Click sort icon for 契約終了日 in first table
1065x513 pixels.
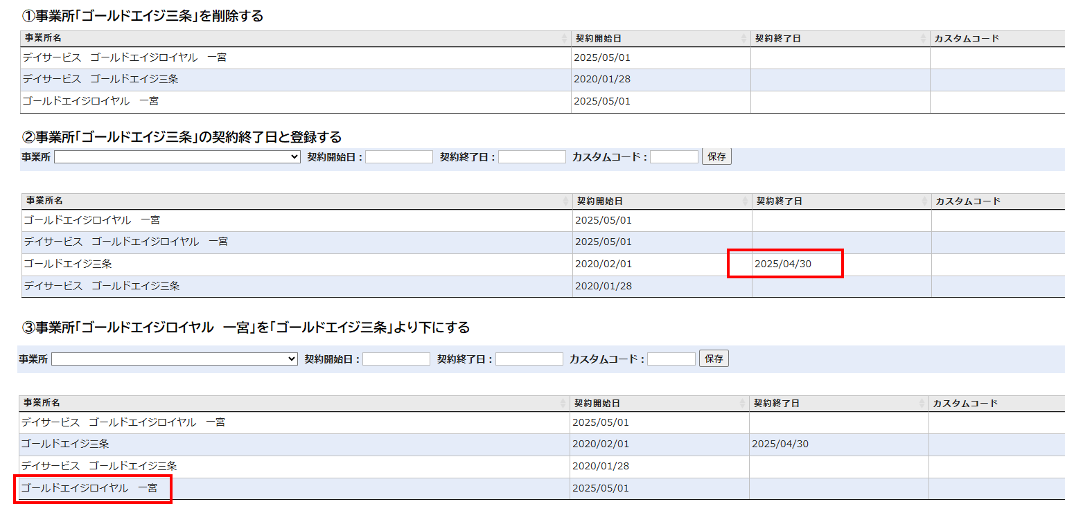tap(924, 39)
